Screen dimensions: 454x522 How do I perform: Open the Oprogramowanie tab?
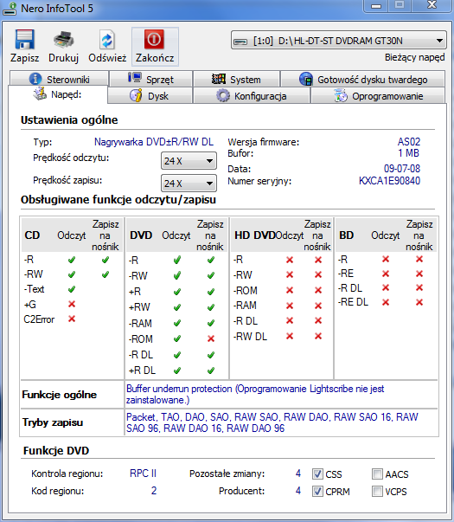378,96
